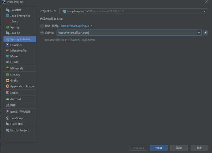Choose Java Enterprise project type
212x153 pixels.
click(20, 16)
